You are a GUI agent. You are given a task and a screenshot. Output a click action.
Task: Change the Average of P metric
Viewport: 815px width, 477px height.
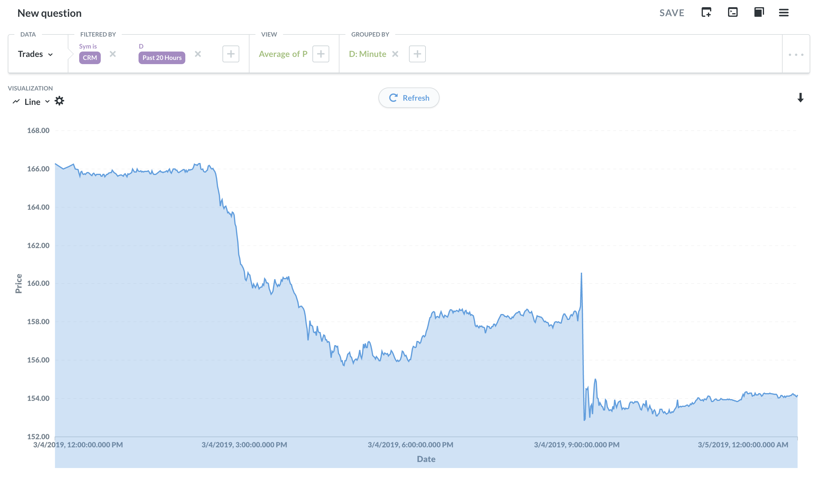283,54
